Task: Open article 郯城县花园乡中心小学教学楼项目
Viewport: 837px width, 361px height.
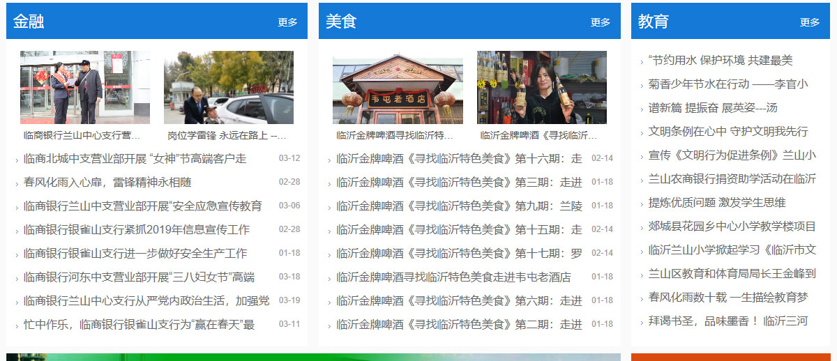Action: coord(732,226)
